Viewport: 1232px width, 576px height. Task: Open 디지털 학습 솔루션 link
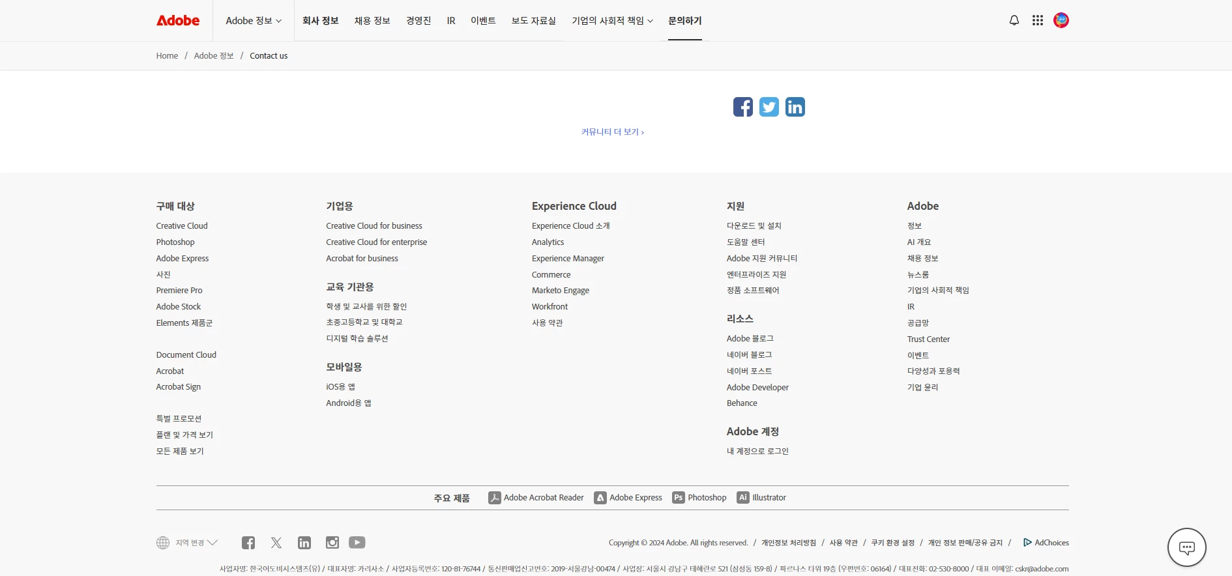(357, 339)
